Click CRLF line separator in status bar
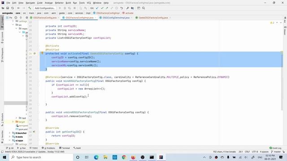287x161 pixels. 247,152
